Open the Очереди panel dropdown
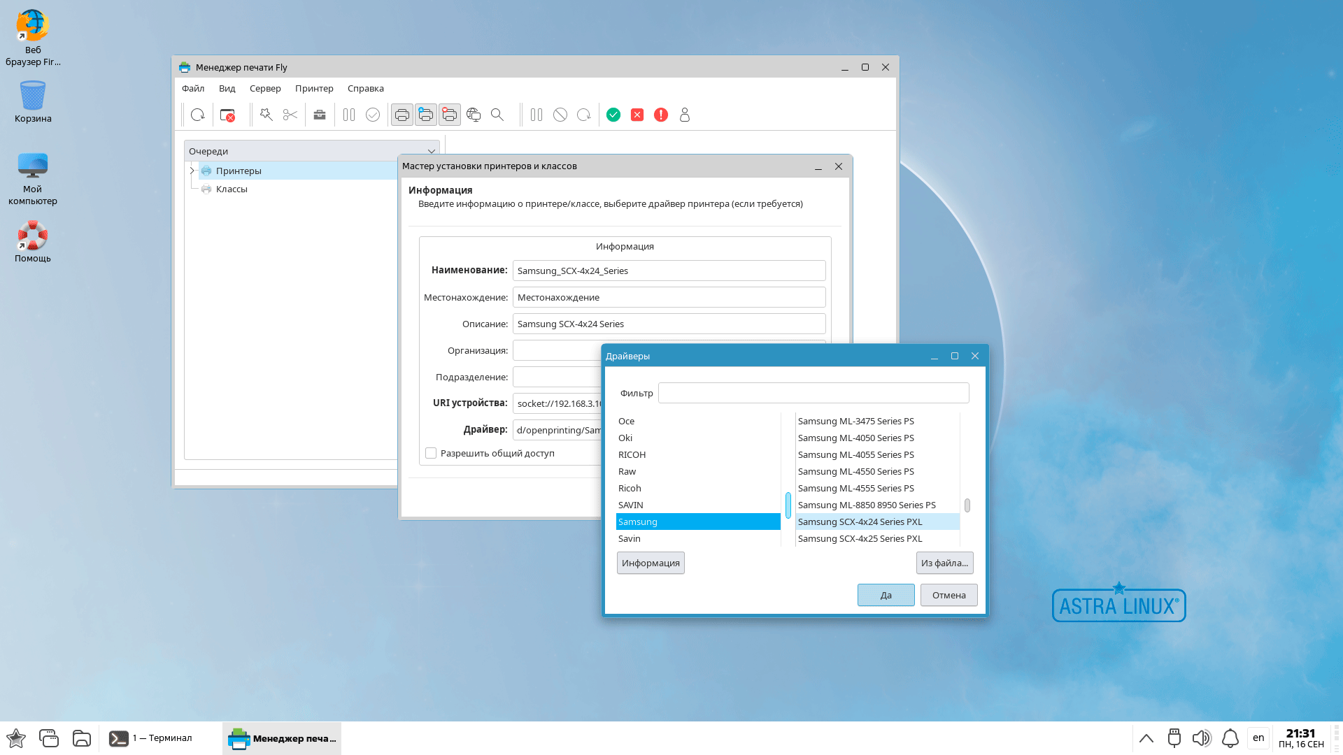Image resolution: width=1343 pixels, height=755 pixels. coord(432,152)
